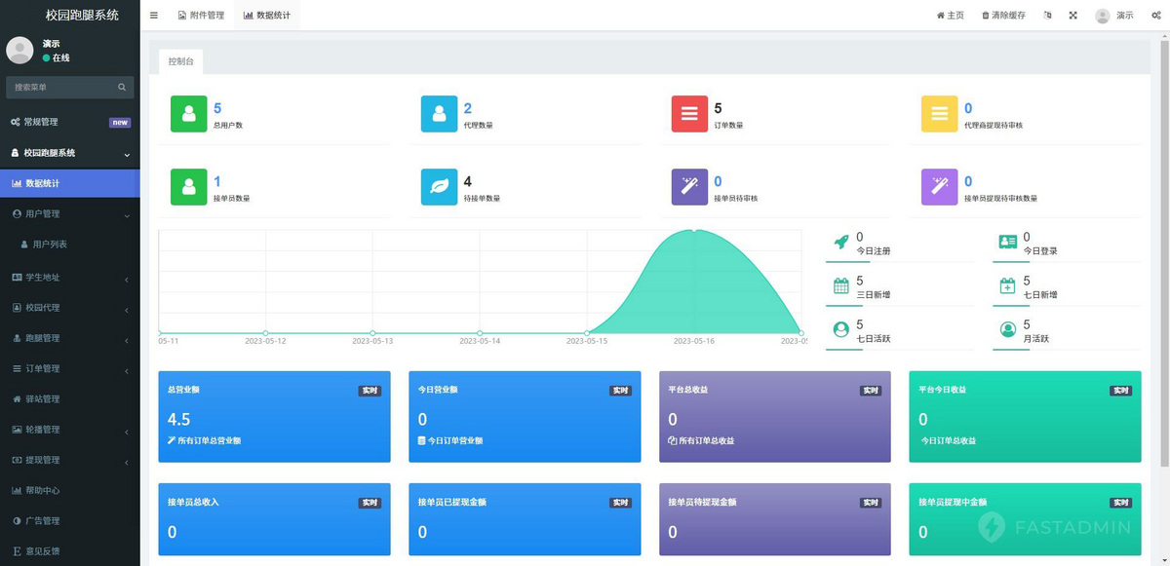The image size is (1170, 566).
Task: Click the rocket icon for 今日注册
Action: (x=840, y=243)
